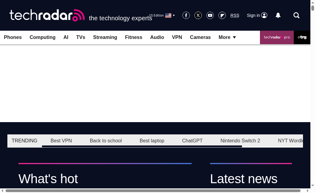315x193 pixels.
Task: Click the trending bar horizontal scroll thumb
Action: (x=142, y=146)
